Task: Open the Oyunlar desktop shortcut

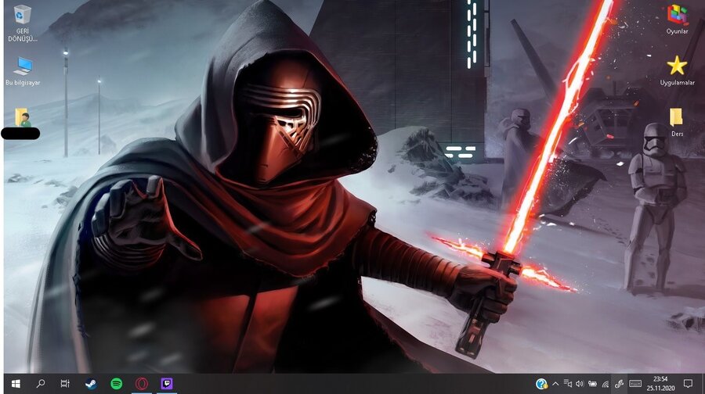Action: pyautogui.click(x=677, y=20)
